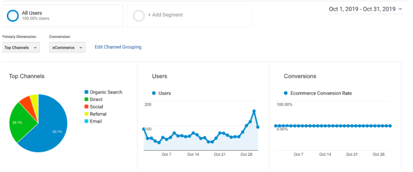The width and height of the screenshot is (413, 172).
Task: Click the first point of Conversions chart line
Action: 276,126
